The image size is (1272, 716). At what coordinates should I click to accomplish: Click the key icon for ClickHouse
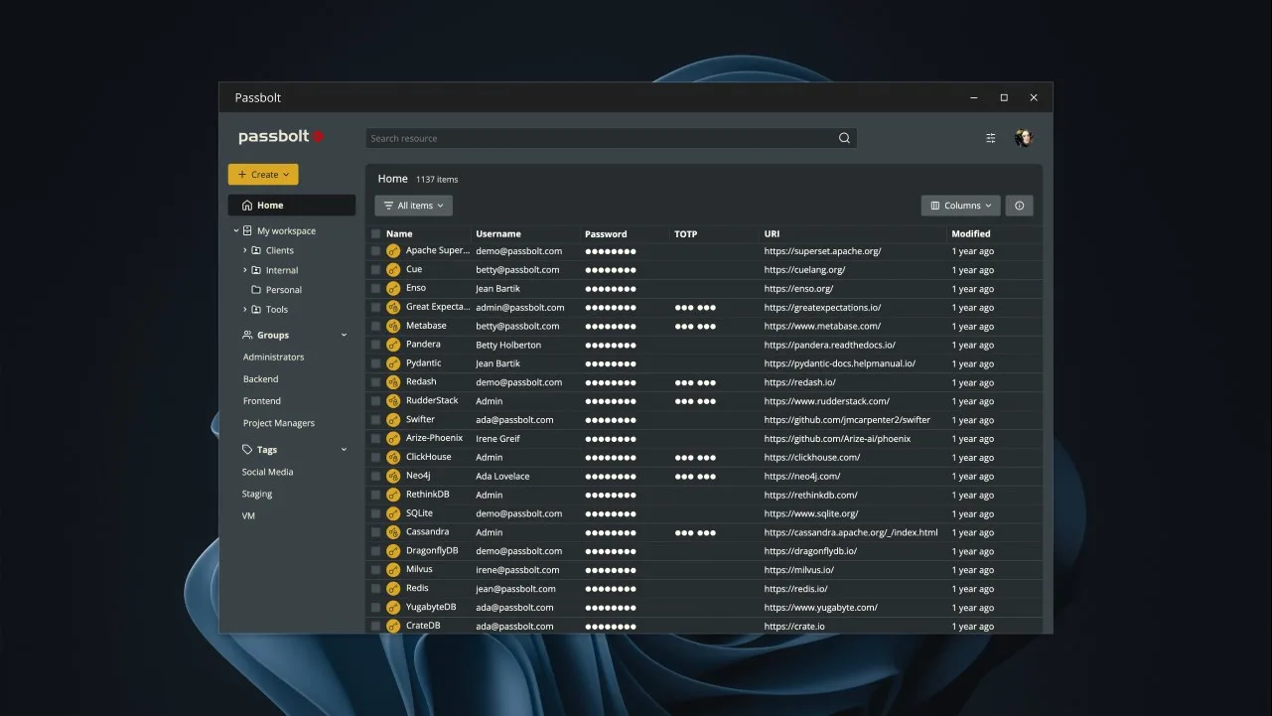click(393, 458)
